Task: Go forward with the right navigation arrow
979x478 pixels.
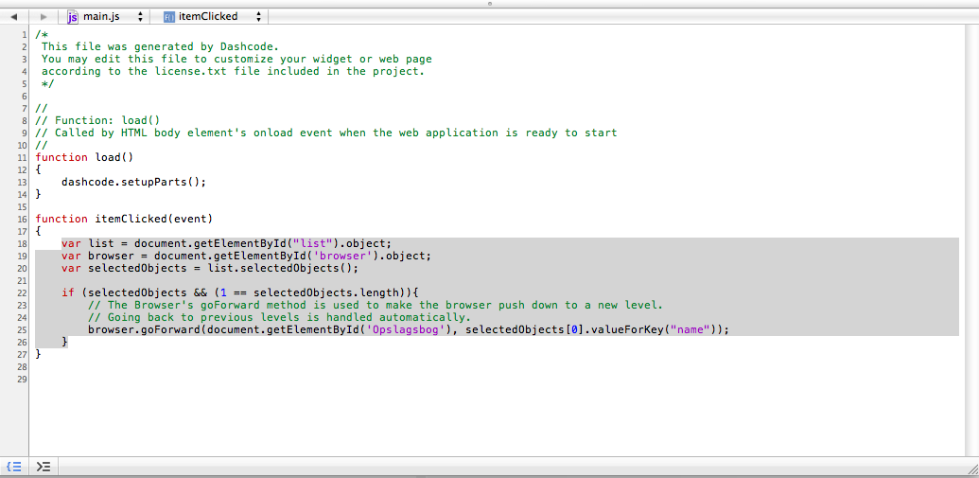Action: coord(44,17)
